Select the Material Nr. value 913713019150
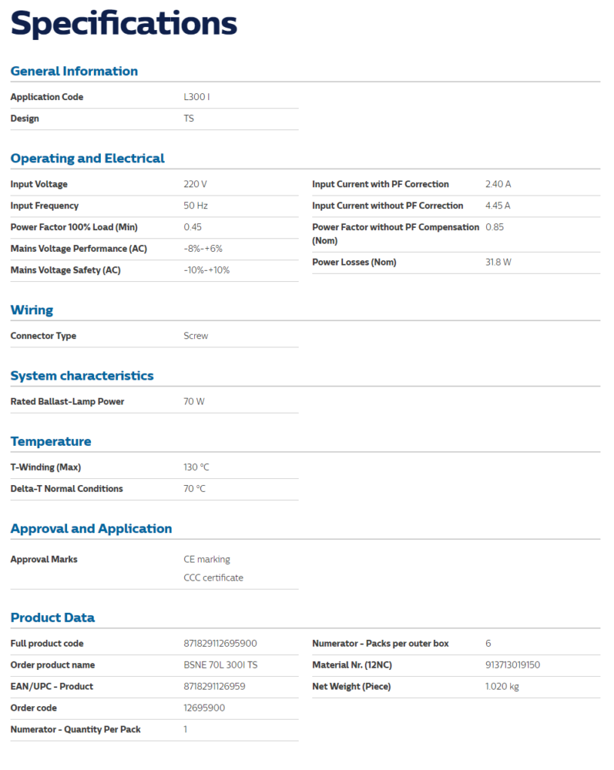The height and width of the screenshot is (770, 614). (x=513, y=665)
